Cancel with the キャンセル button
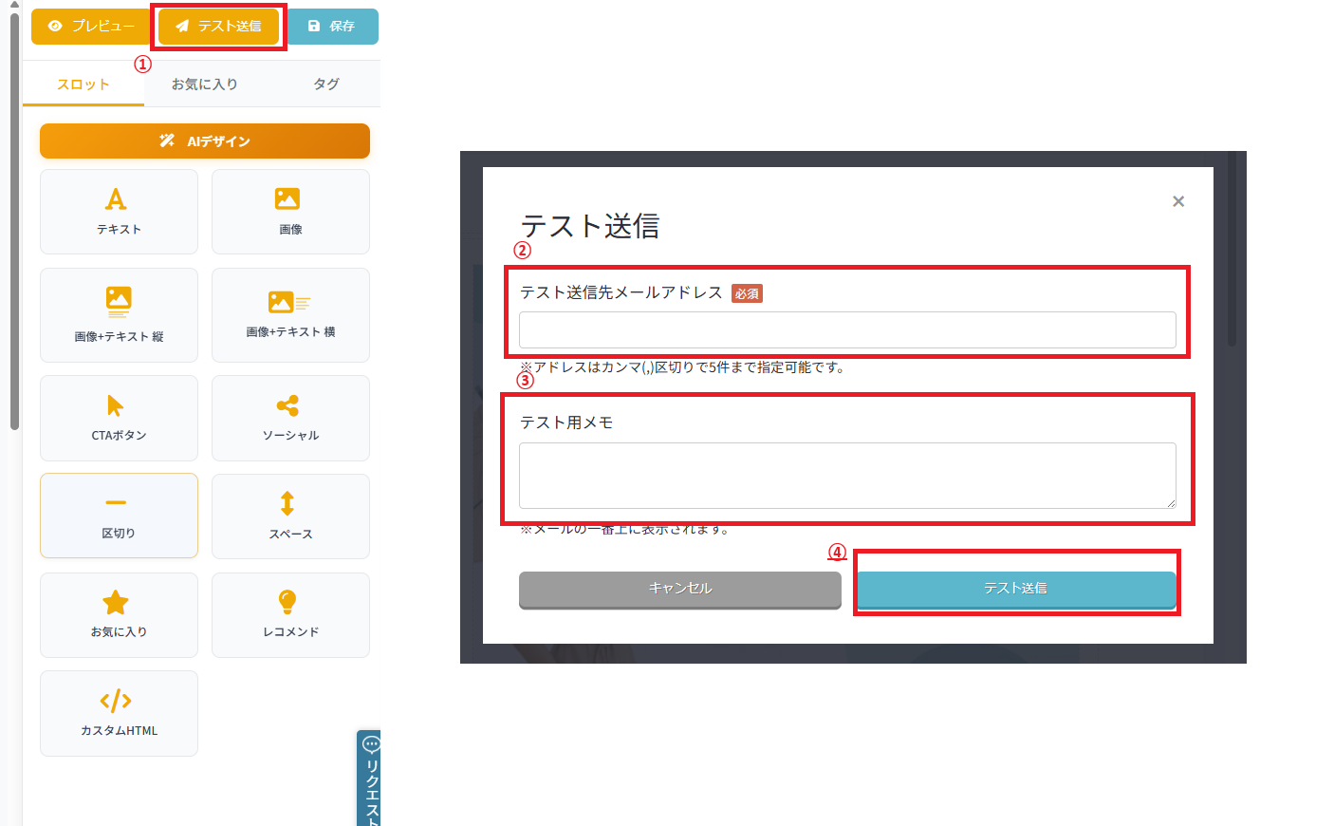 (679, 590)
